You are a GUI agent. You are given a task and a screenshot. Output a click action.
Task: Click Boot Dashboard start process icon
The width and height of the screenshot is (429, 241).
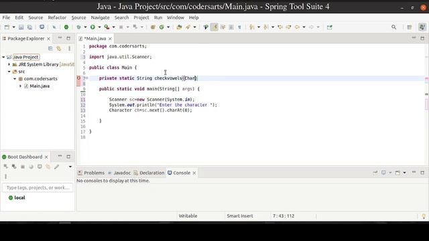coord(6,167)
